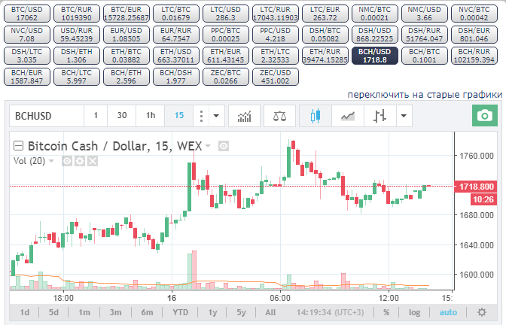Select the BTC/EUR pair button
The width and height of the screenshot is (506, 325).
pos(126,14)
